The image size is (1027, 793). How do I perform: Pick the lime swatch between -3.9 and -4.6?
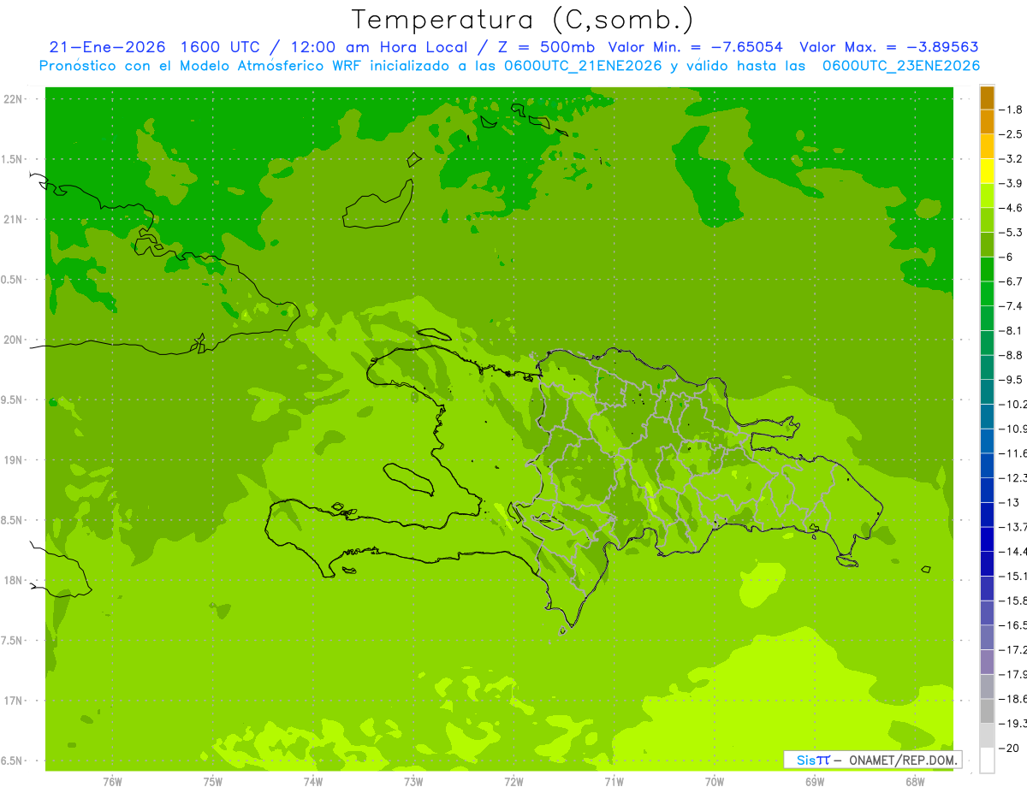point(987,196)
